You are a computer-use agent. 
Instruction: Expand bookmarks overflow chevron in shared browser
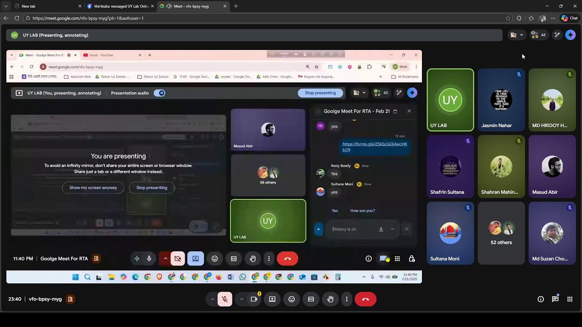pyautogui.click(x=381, y=77)
